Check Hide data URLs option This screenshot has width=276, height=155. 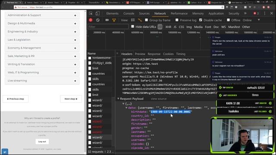132,27
